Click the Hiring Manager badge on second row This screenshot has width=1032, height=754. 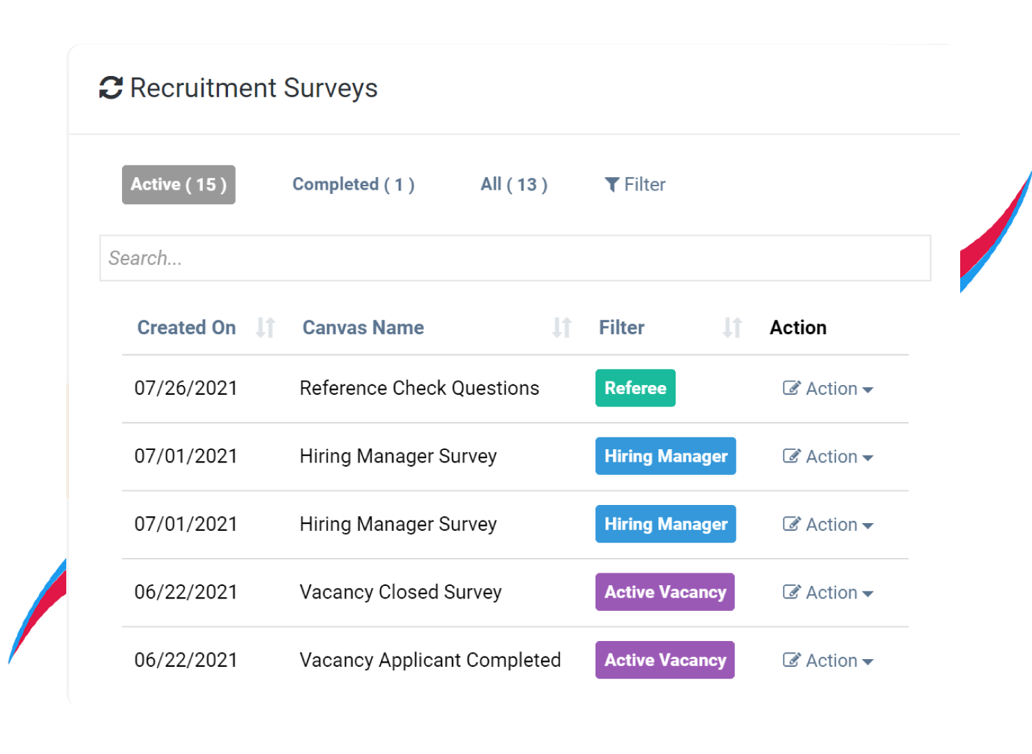pyautogui.click(x=665, y=455)
